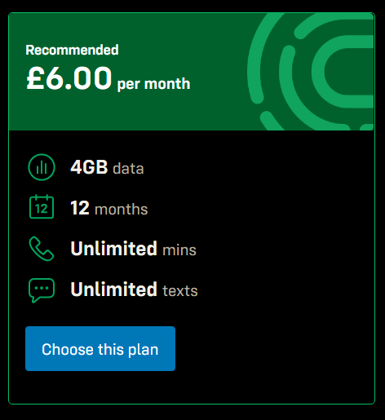Click the Recommended heading label
The image size is (385, 420).
[x=72, y=50]
